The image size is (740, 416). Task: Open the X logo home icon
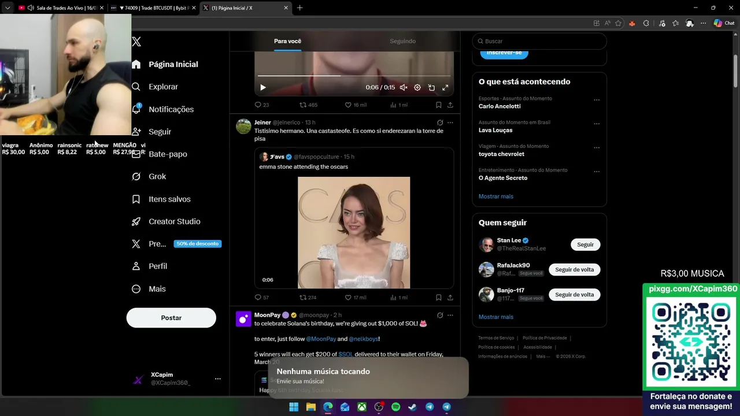pyautogui.click(x=136, y=42)
